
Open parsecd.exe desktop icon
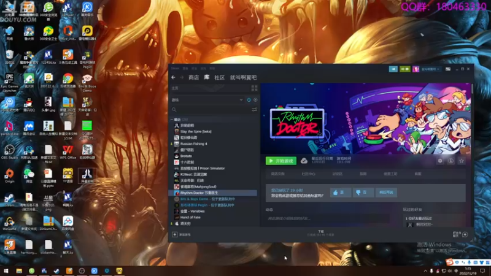point(9,128)
